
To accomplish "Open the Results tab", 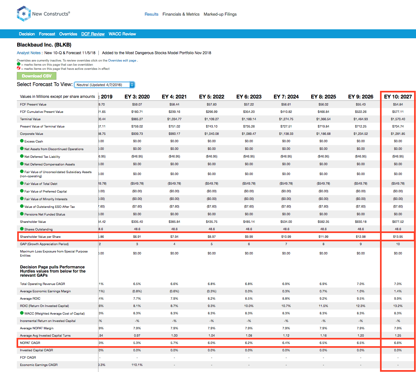I will [x=152, y=14].
